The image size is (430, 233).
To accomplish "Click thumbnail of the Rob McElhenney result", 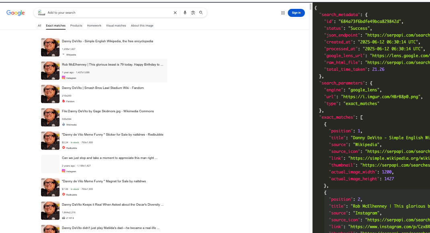I will pyautogui.click(x=50, y=70).
